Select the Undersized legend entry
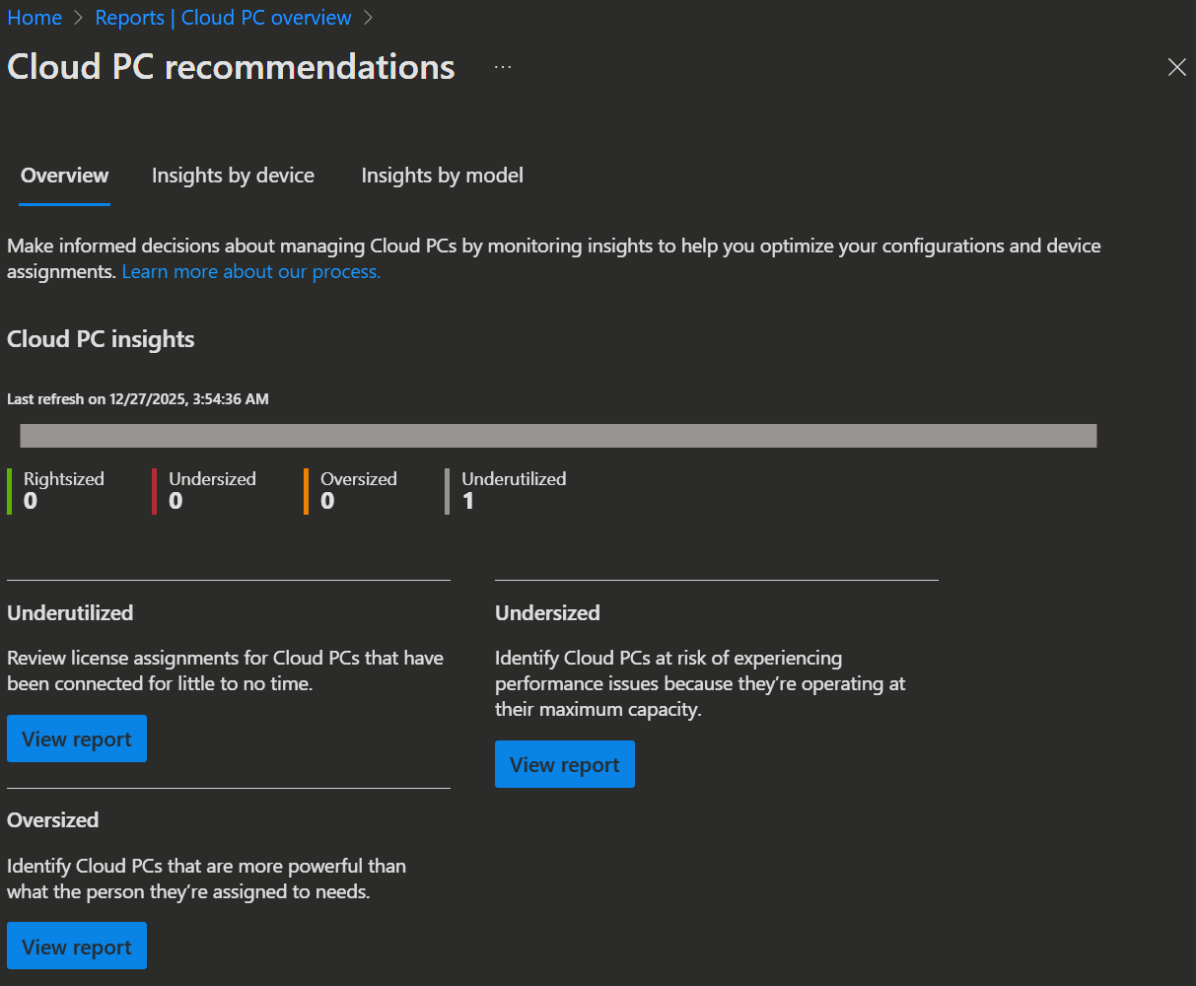Screen dimensions: 1196x986 point(211,490)
